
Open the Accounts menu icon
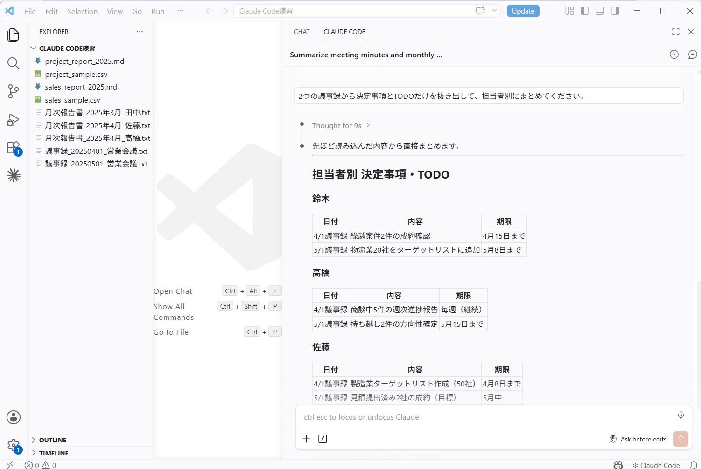tap(14, 417)
